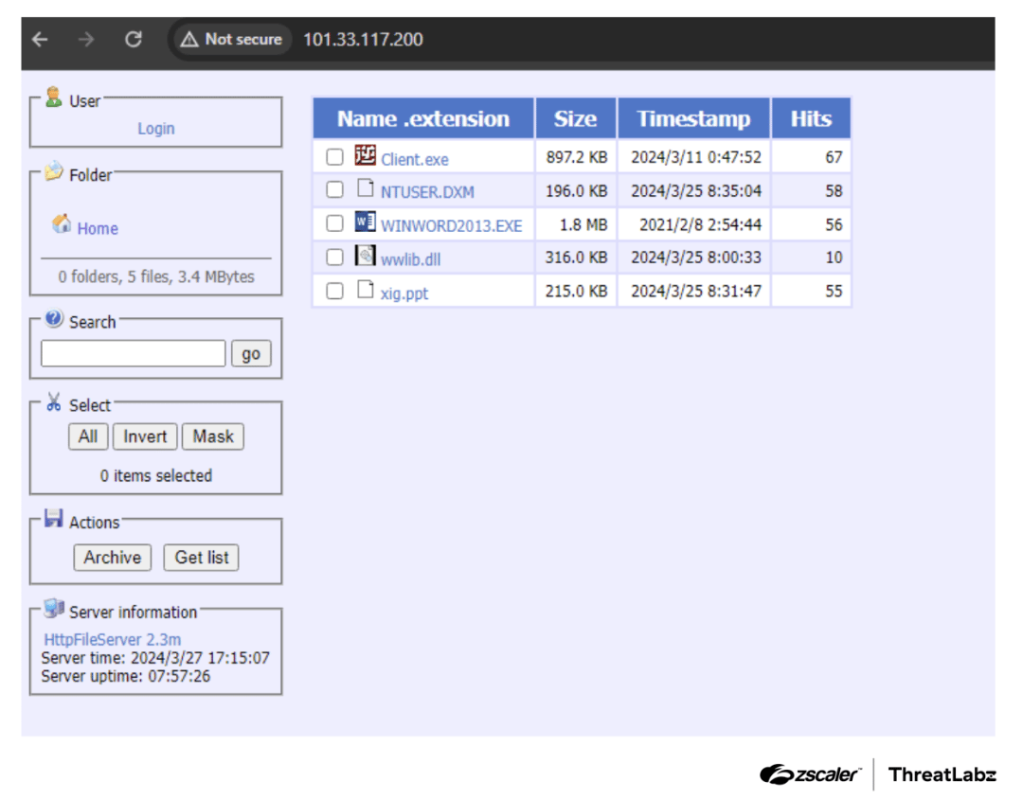Open the Login link

tap(156, 129)
